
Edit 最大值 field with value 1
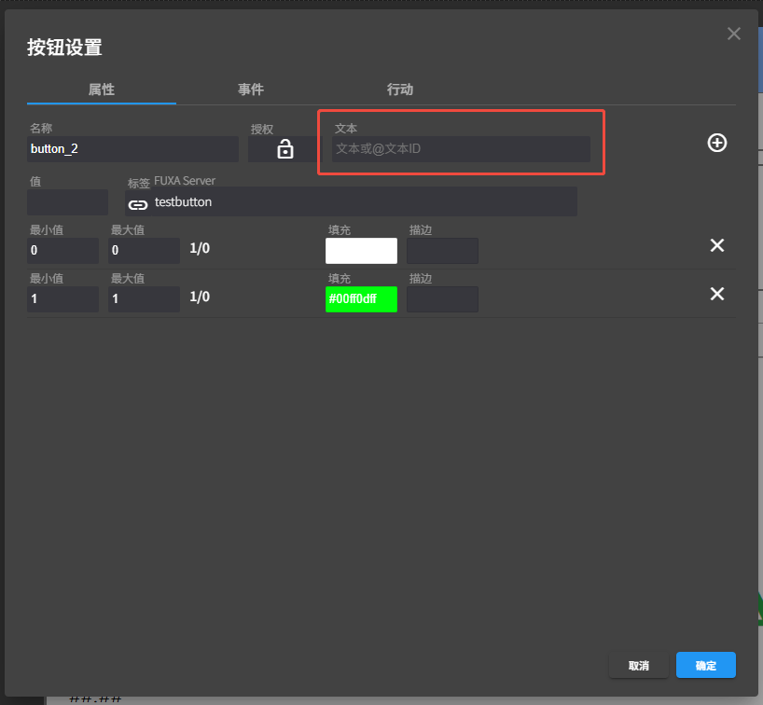coord(144,299)
